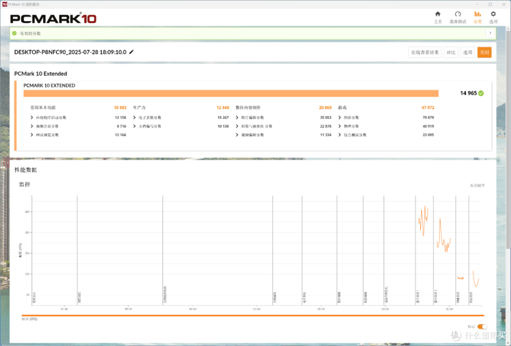The height and width of the screenshot is (346, 511).
Task: Click the photo editing score value 35 053
Action: coord(326,118)
